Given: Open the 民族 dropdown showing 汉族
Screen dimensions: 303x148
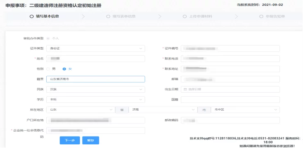Looking at the screenshot, I should tap(96, 89).
